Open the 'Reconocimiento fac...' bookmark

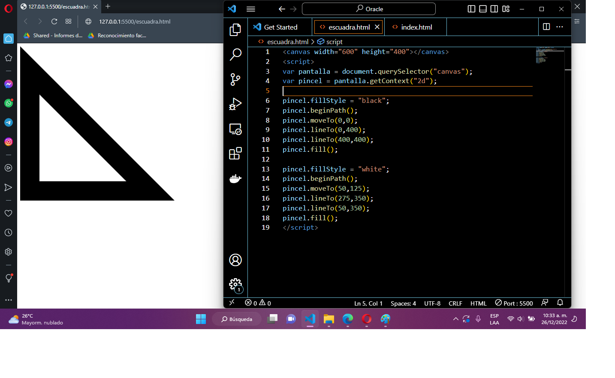pos(117,36)
